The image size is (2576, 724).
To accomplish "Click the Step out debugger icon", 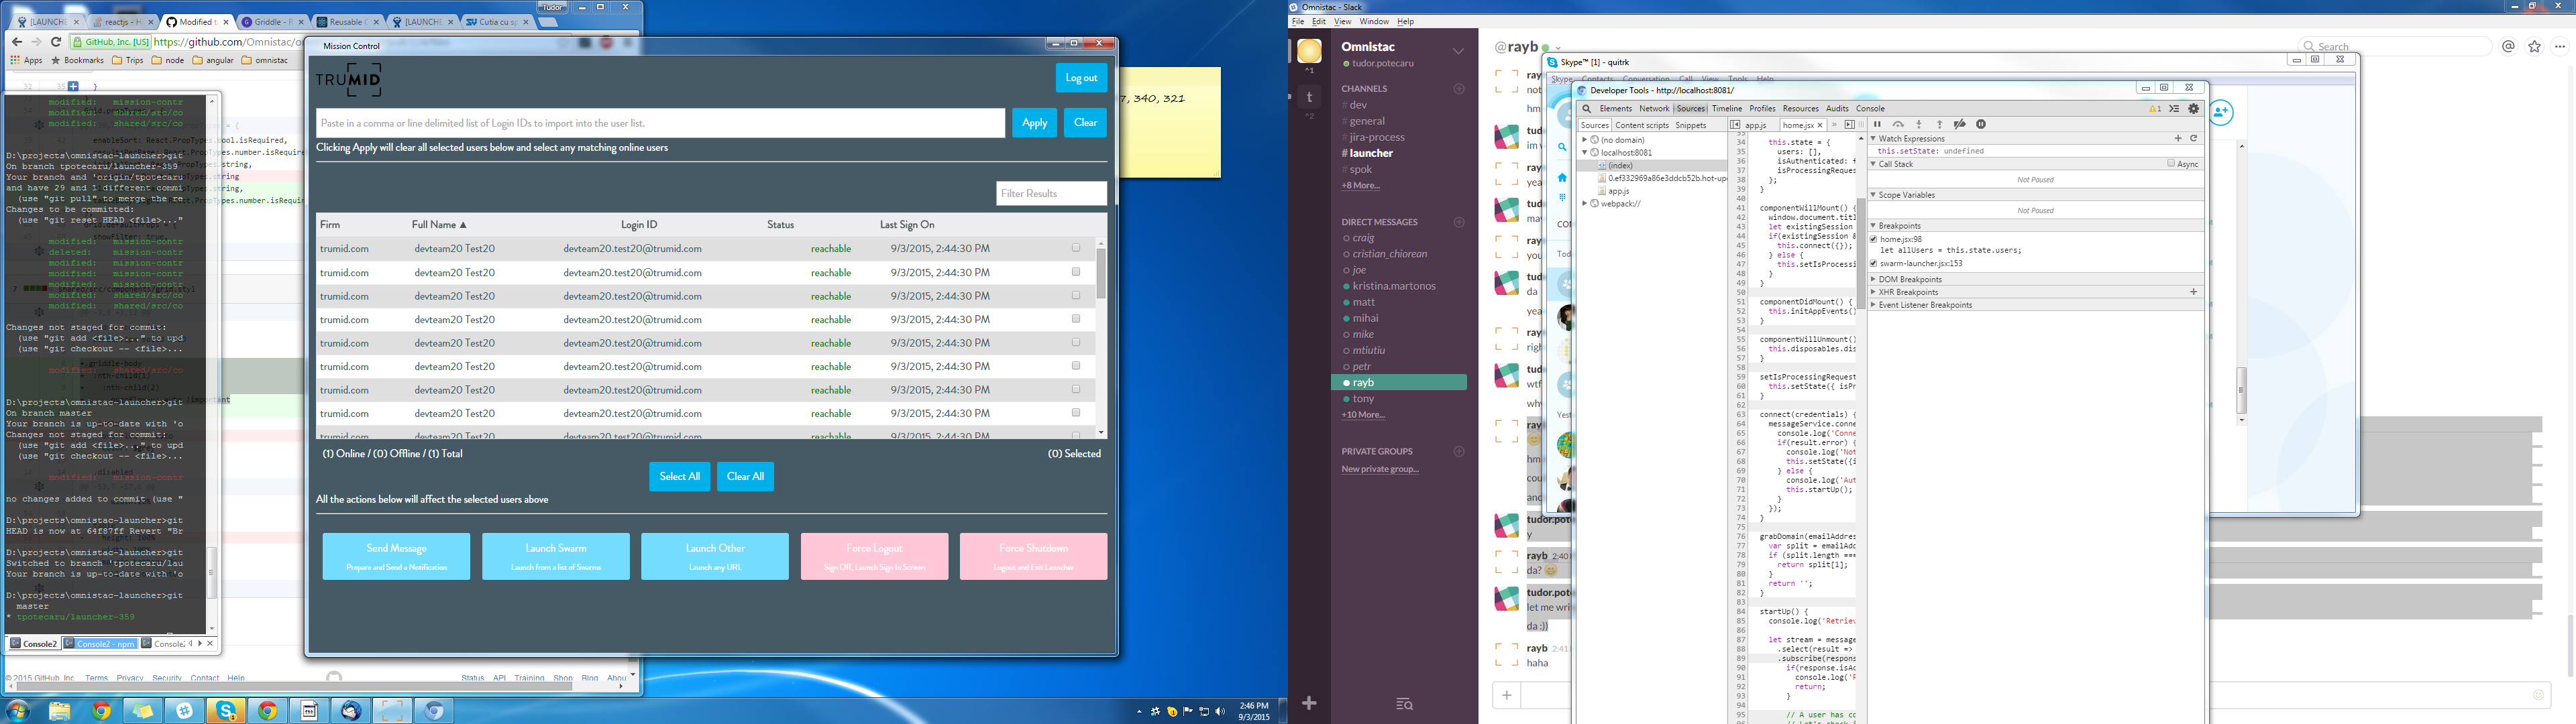I will 1939,125.
